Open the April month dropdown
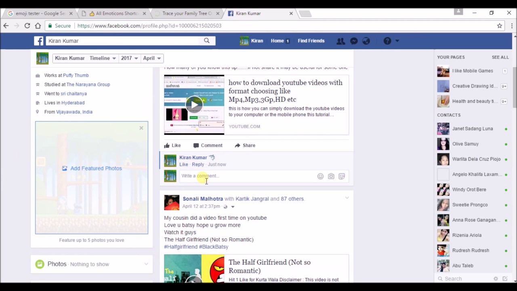 pos(151,58)
